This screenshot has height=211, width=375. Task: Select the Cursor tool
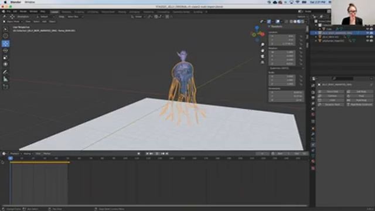[5, 36]
